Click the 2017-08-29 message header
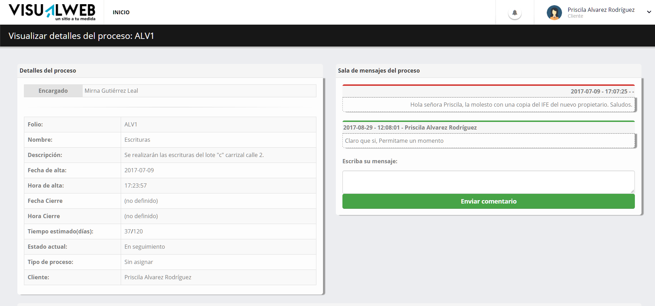This screenshot has height=306, width=655. tap(410, 127)
